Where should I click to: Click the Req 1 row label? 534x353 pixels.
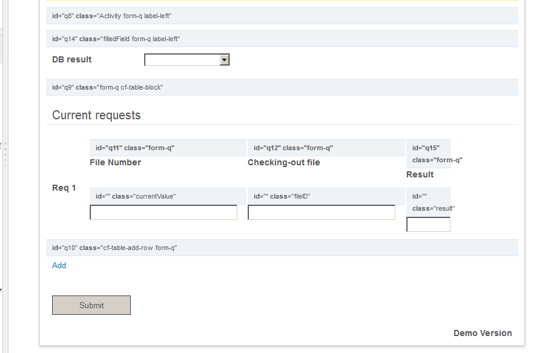coord(64,188)
